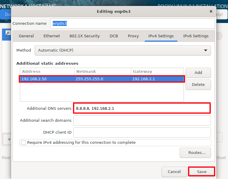This screenshot has height=179, width=228.
Task: Switch to IPv6 Settings tab
Action: [196, 36]
